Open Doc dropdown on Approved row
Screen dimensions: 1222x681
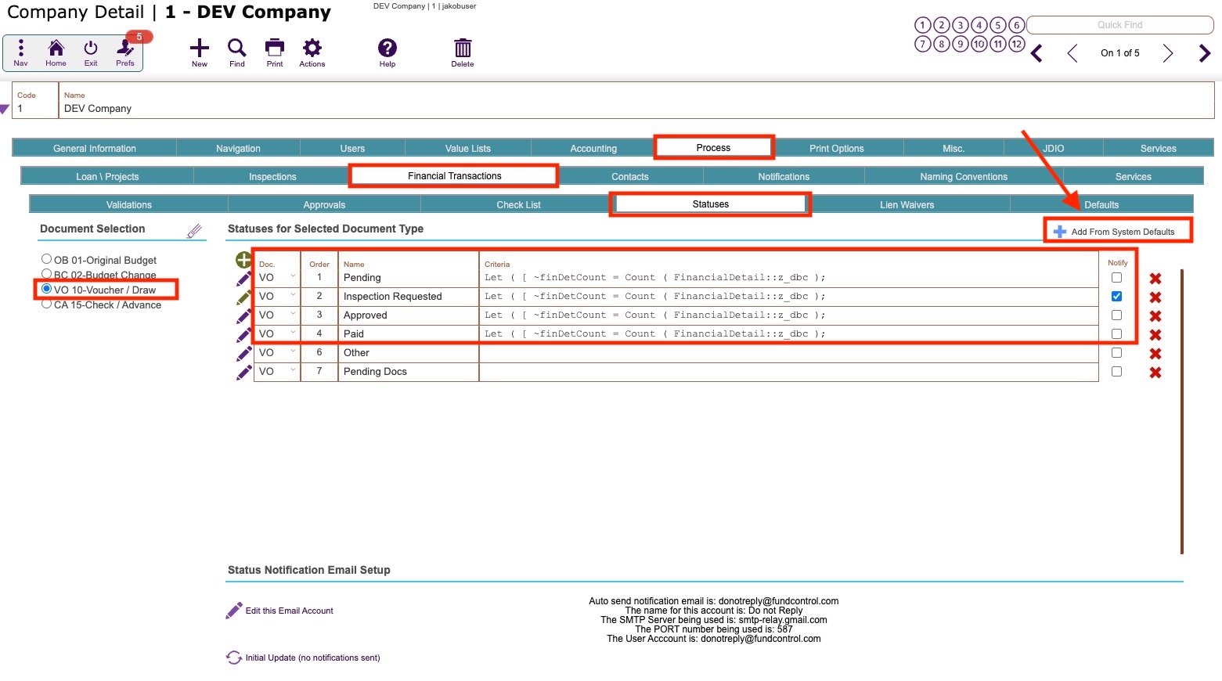[x=293, y=314]
